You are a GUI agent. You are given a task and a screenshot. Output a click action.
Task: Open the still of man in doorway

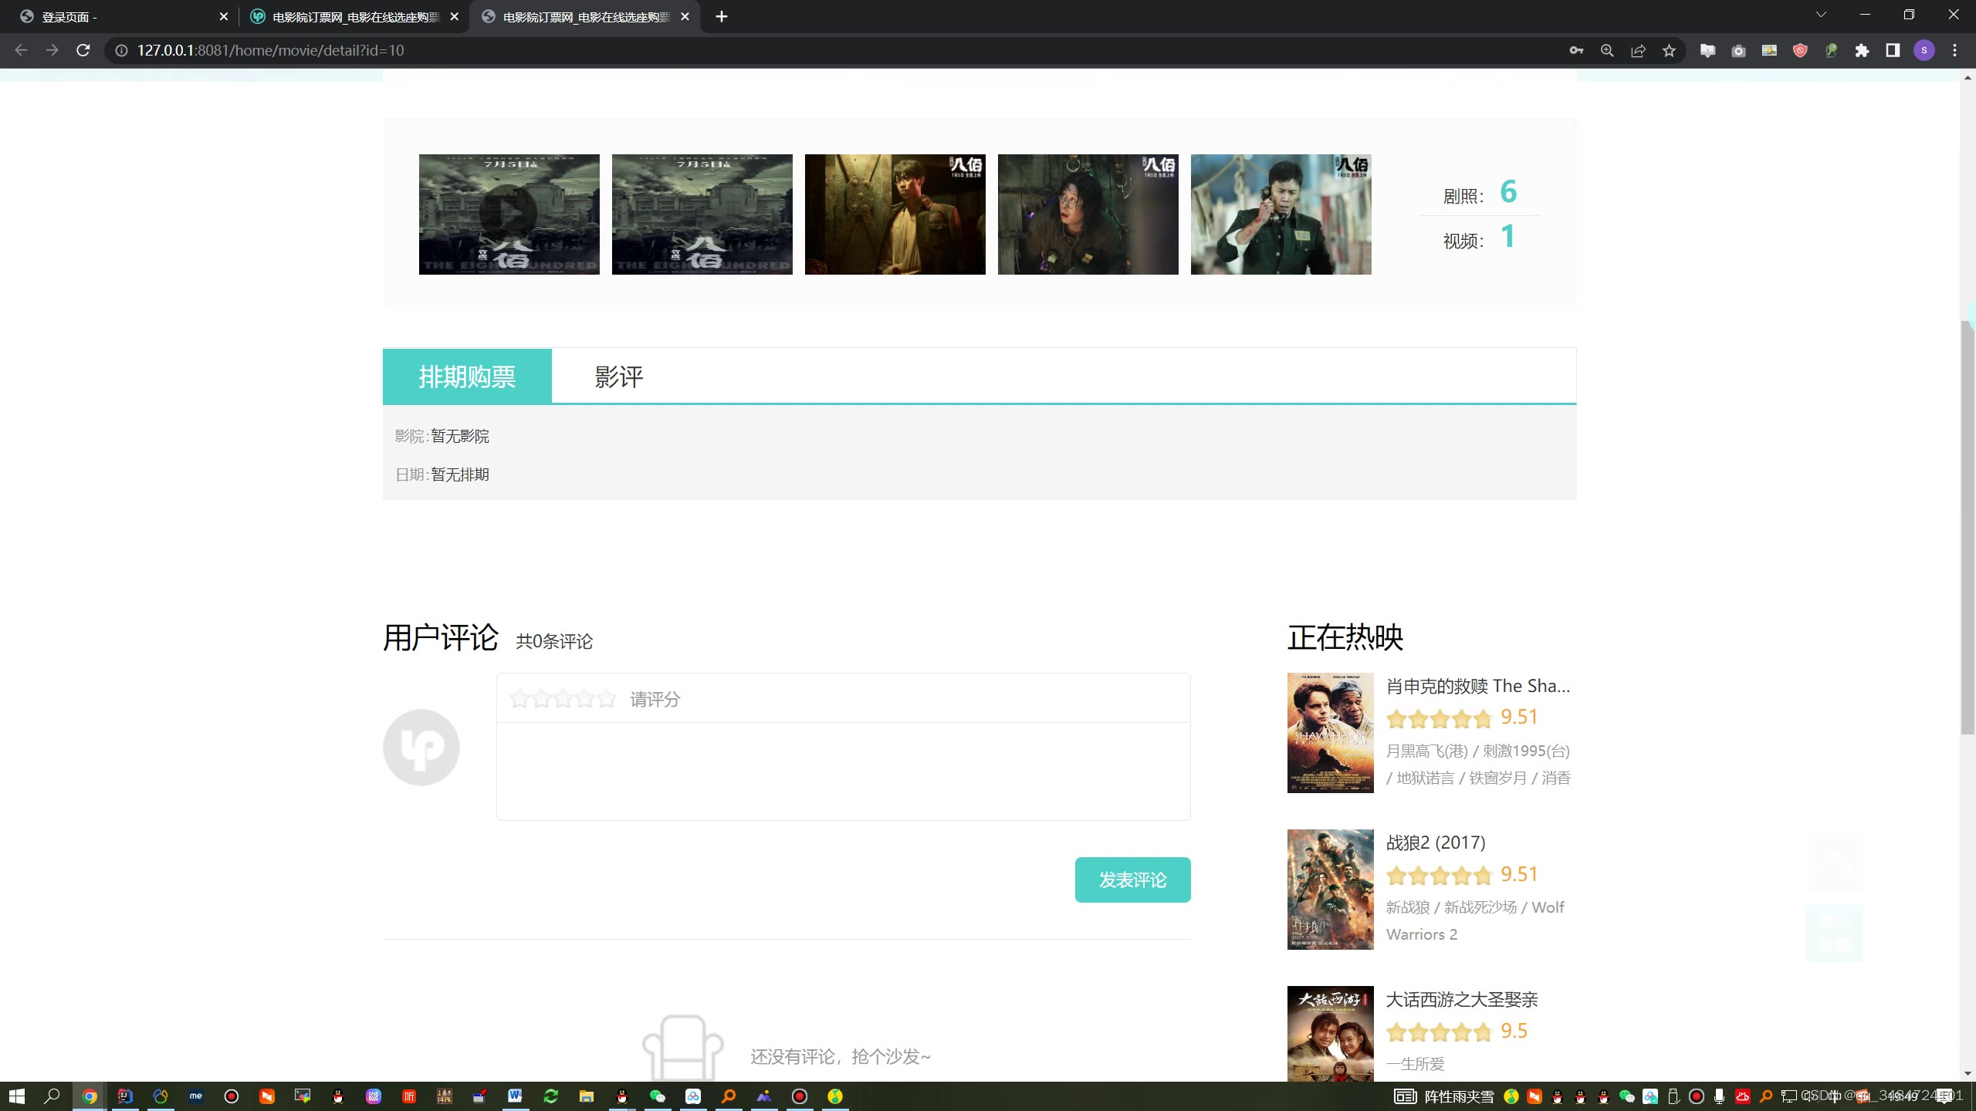click(x=895, y=214)
